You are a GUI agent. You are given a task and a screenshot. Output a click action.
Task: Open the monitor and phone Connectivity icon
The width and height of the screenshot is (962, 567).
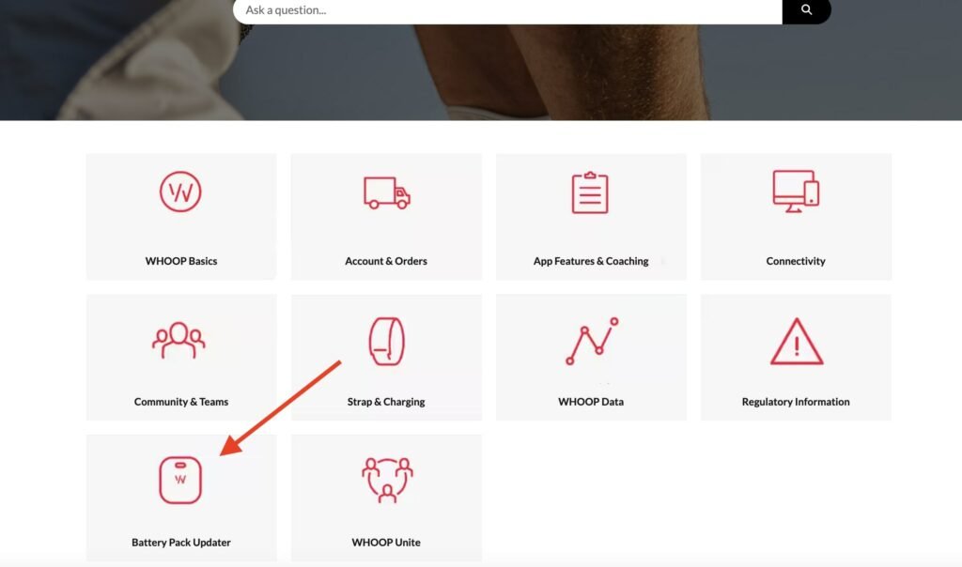(796, 192)
